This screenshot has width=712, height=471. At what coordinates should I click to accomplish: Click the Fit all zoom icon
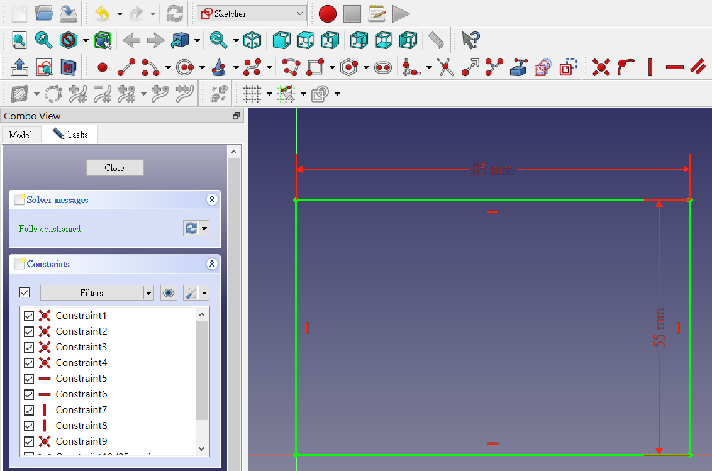[19, 40]
